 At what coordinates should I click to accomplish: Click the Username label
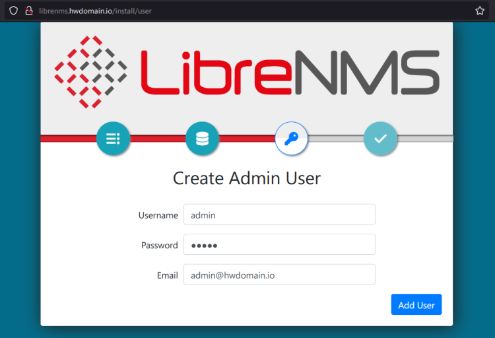click(x=158, y=215)
